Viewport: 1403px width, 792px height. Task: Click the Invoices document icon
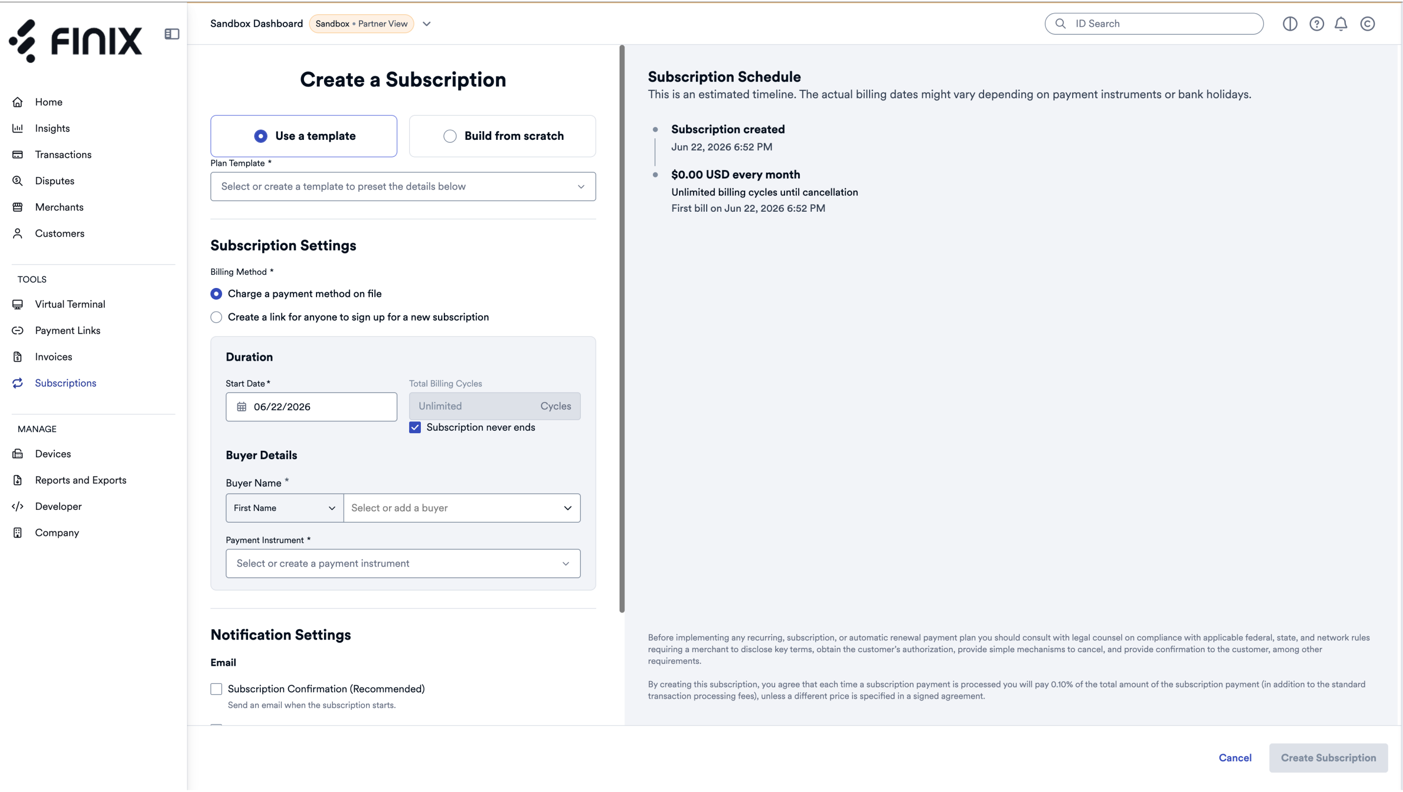tap(18, 357)
